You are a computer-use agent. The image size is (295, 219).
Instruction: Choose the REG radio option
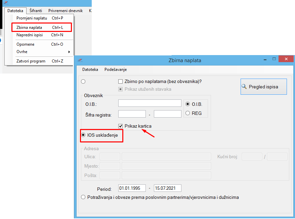[x=188, y=113]
